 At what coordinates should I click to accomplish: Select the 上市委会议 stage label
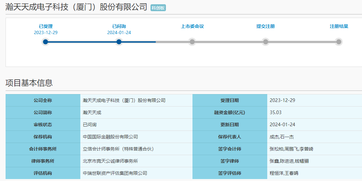pyautogui.click(x=192, y=26)
